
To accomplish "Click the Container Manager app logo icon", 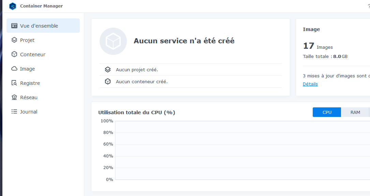I will coord(13,6).
